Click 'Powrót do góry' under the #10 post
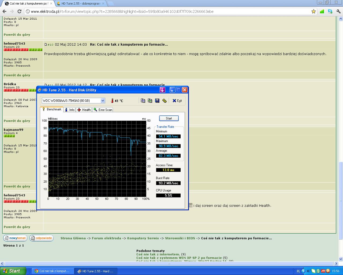The height and width of the screenshot is (275, 343). pos(17,75)
